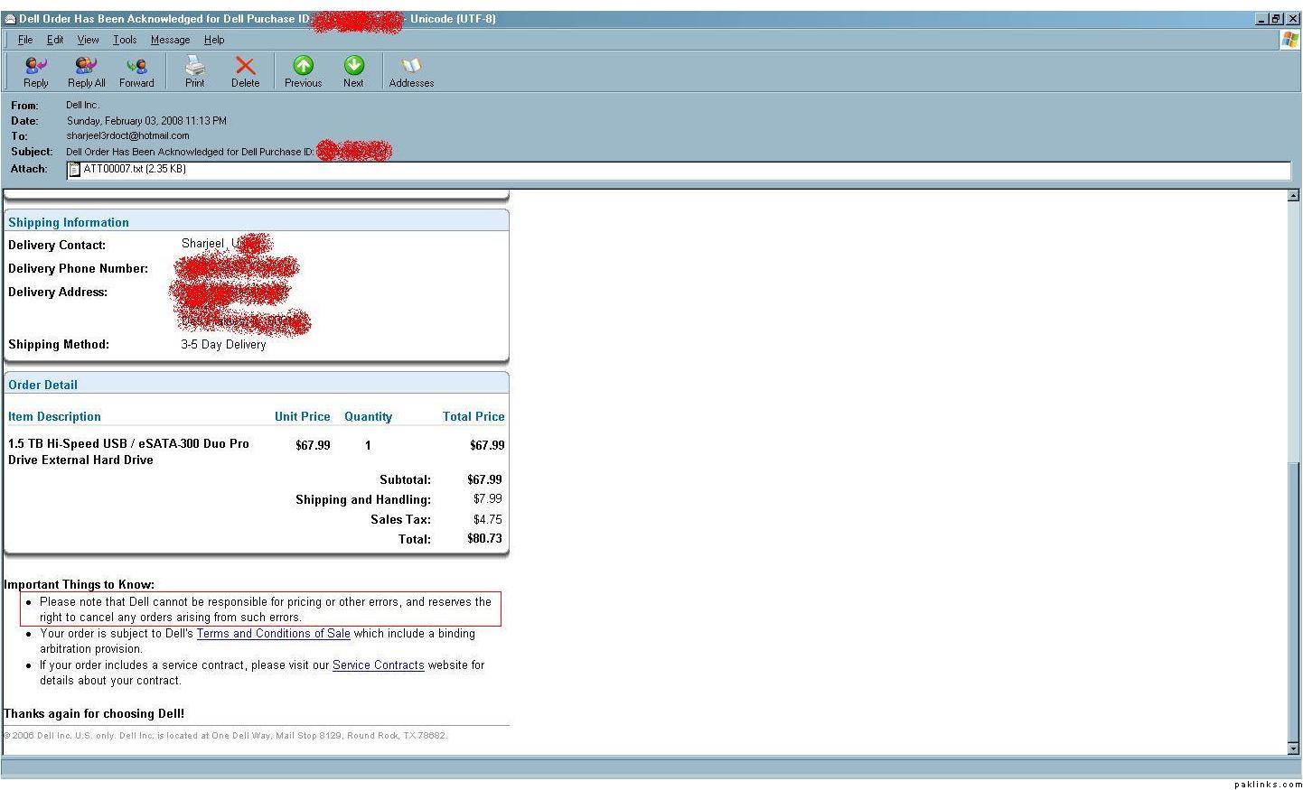Jump to the Next message

pyautogui.click(x=353, y=71)
